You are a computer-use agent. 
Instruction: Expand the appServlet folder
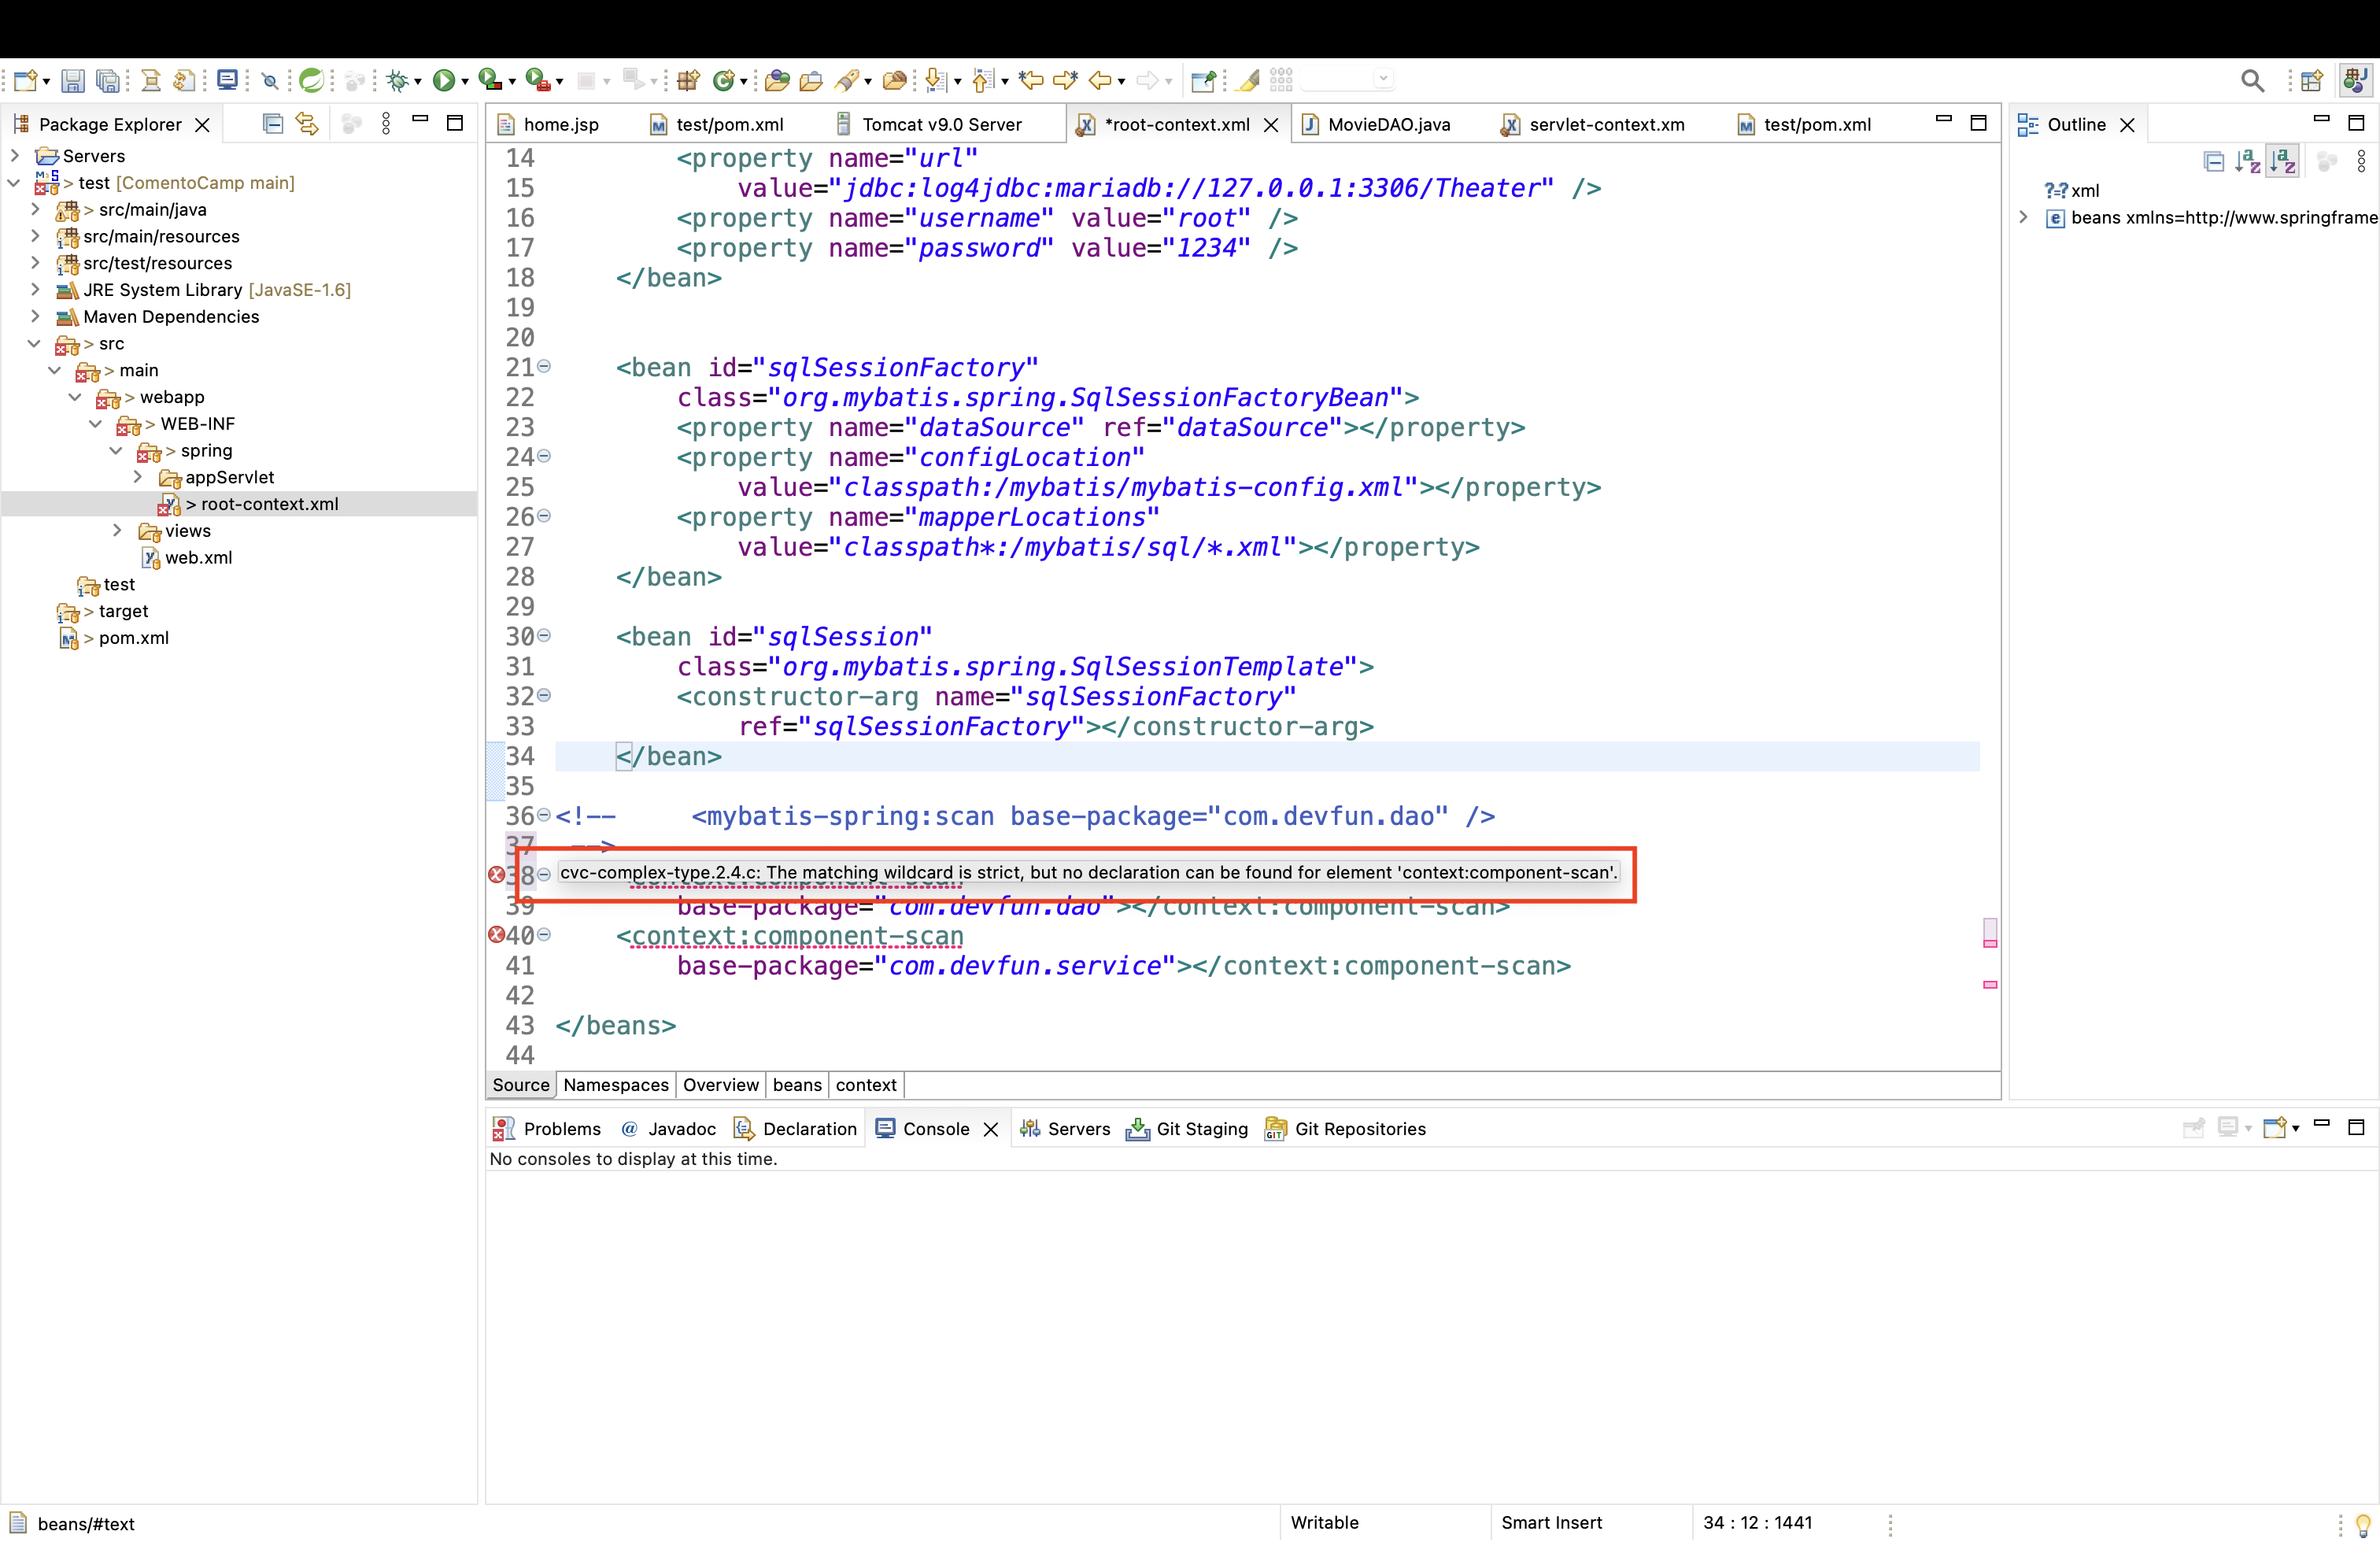[x=138, y=477]
